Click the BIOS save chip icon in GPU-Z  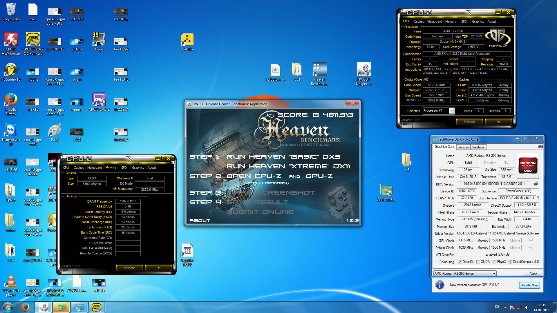pyautogui.click(x=536, y=183)
